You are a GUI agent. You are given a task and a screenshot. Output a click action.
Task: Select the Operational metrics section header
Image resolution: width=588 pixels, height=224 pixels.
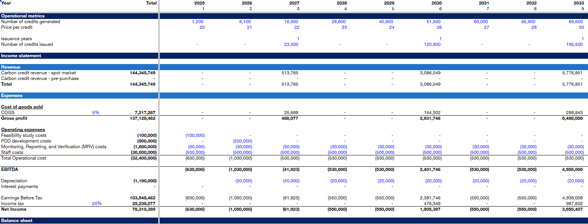tap(23, 16)
